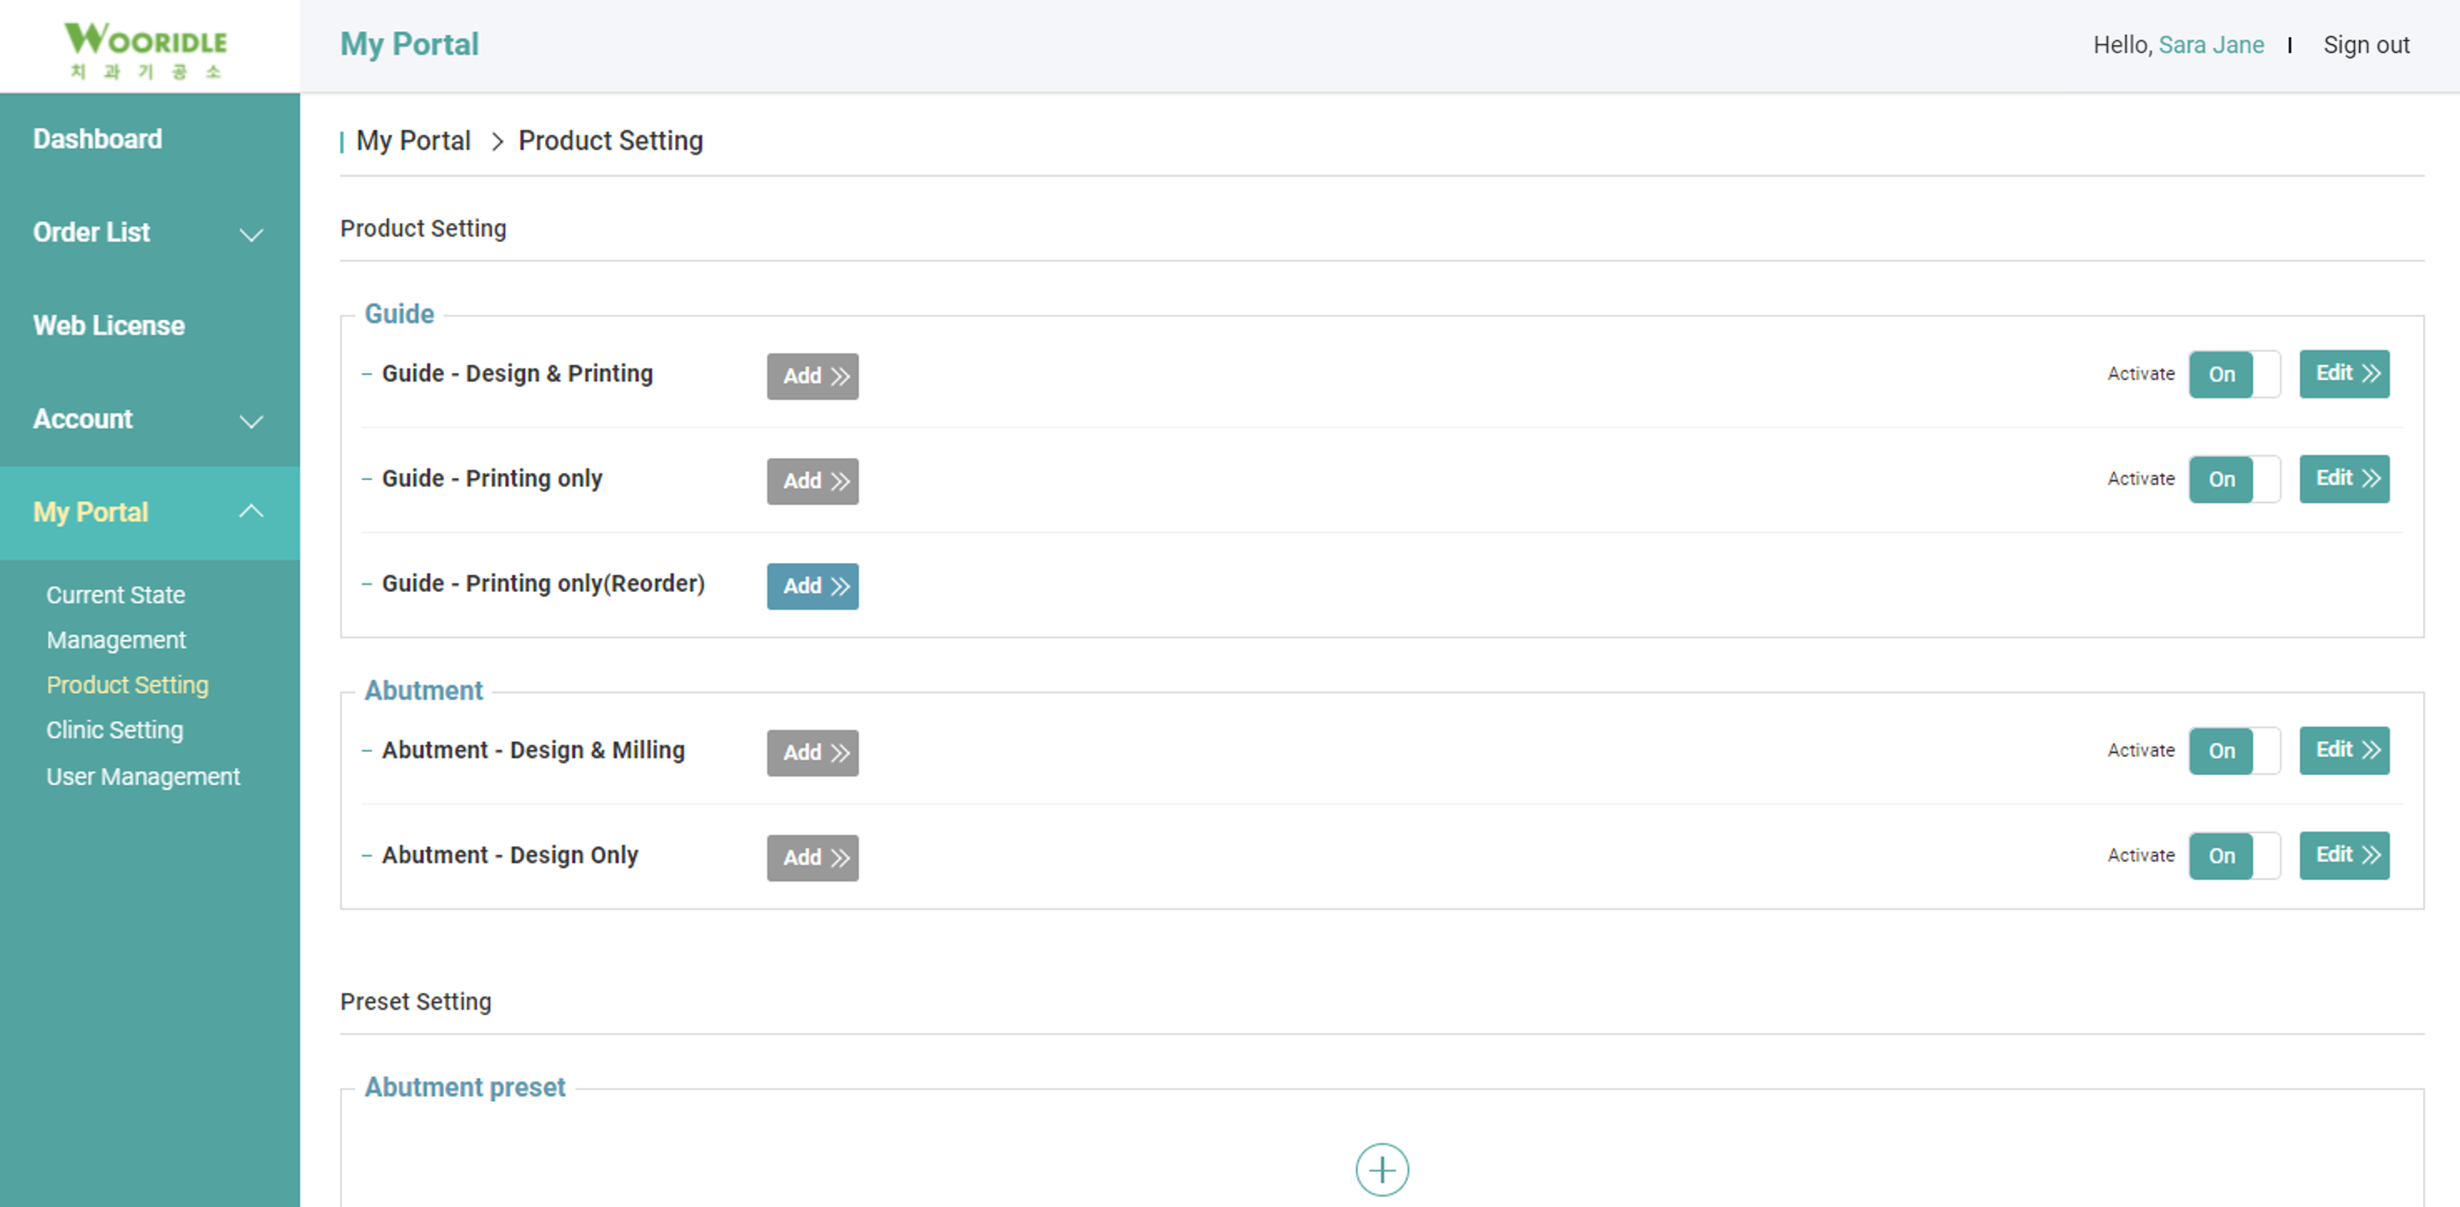The height and width of the screenshot is (1207, 2460).
Task: Click Add for Abutment - Design Only
Action: pos(812,858)
